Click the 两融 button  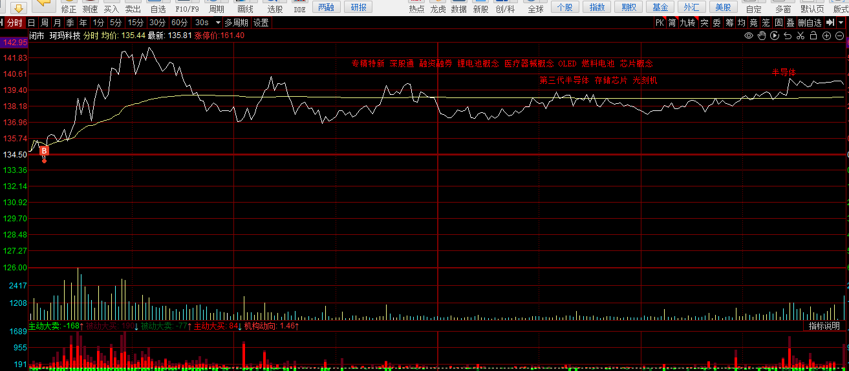tap(327, 7)
